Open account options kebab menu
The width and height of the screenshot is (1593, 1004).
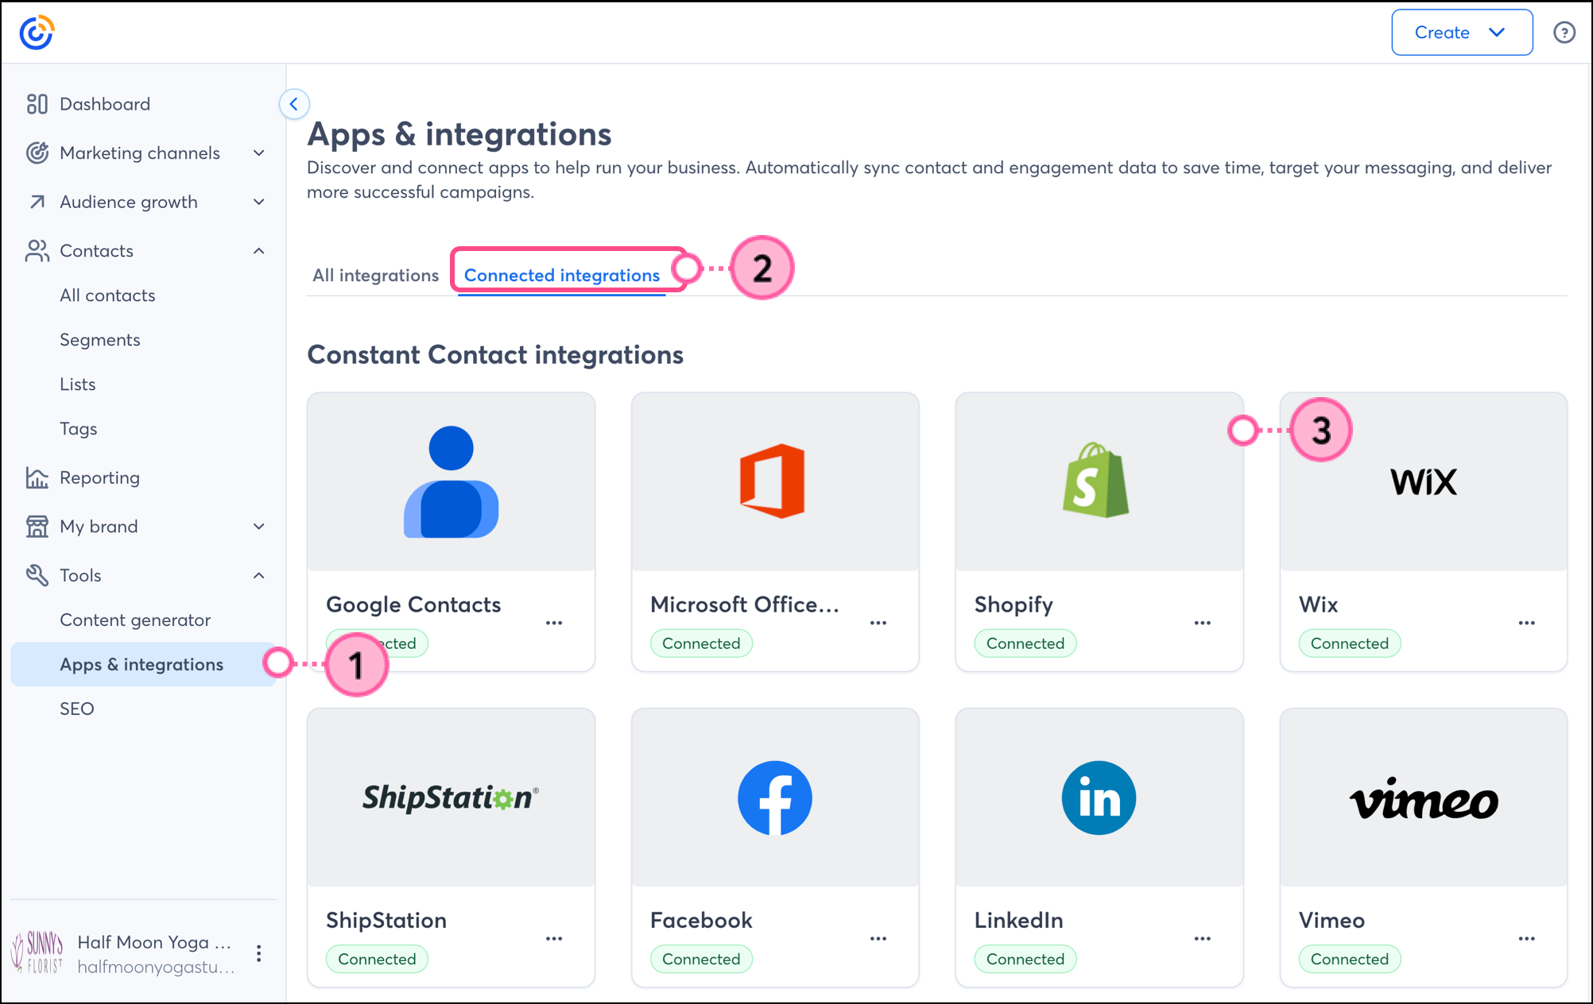258,953
